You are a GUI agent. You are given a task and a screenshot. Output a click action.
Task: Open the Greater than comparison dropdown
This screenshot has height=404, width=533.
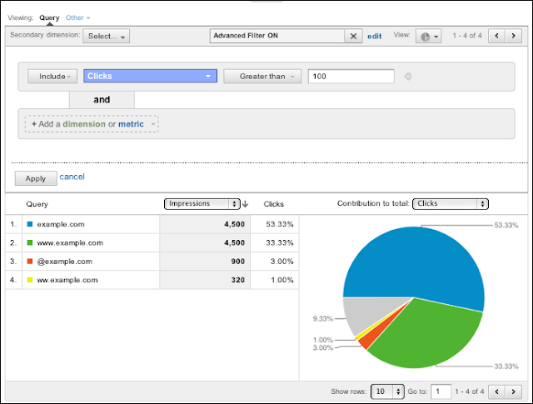pos(262,77)
